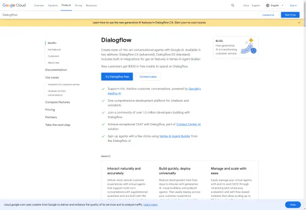Select the Products tab
Image resolution: width=306 pixels, height=210 pixels.
(x=66, y=5)
